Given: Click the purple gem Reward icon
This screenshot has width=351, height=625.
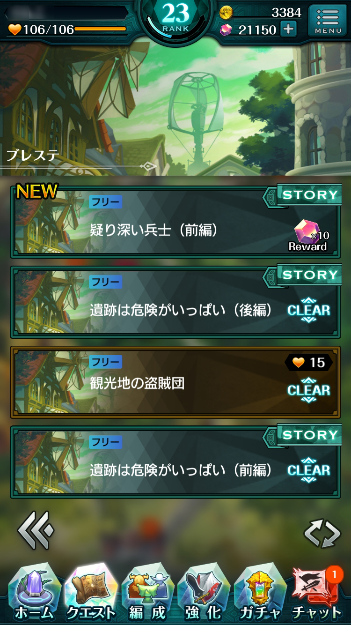Looking at the screenshot, I should 308,235.
